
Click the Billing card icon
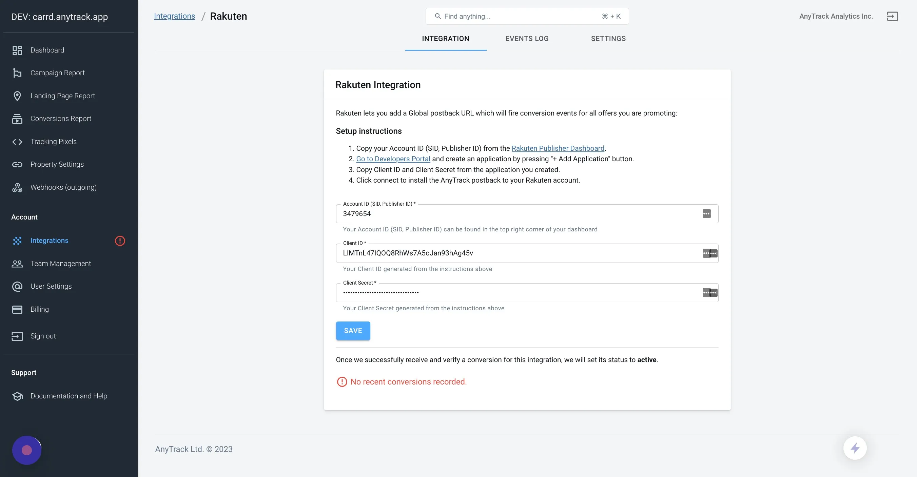[17, 309]
